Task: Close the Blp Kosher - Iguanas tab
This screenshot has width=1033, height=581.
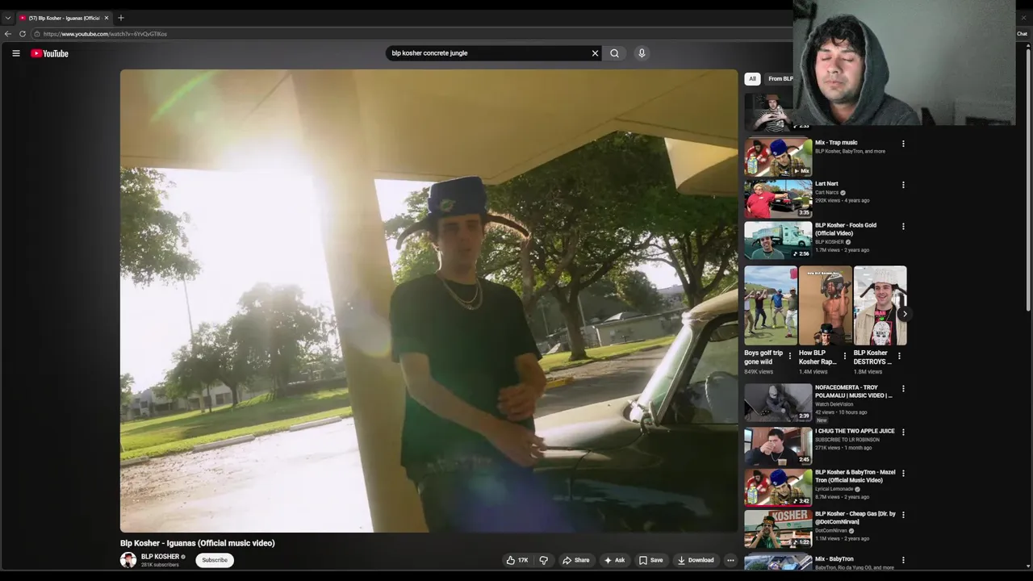Action: [x=106, y=18]
